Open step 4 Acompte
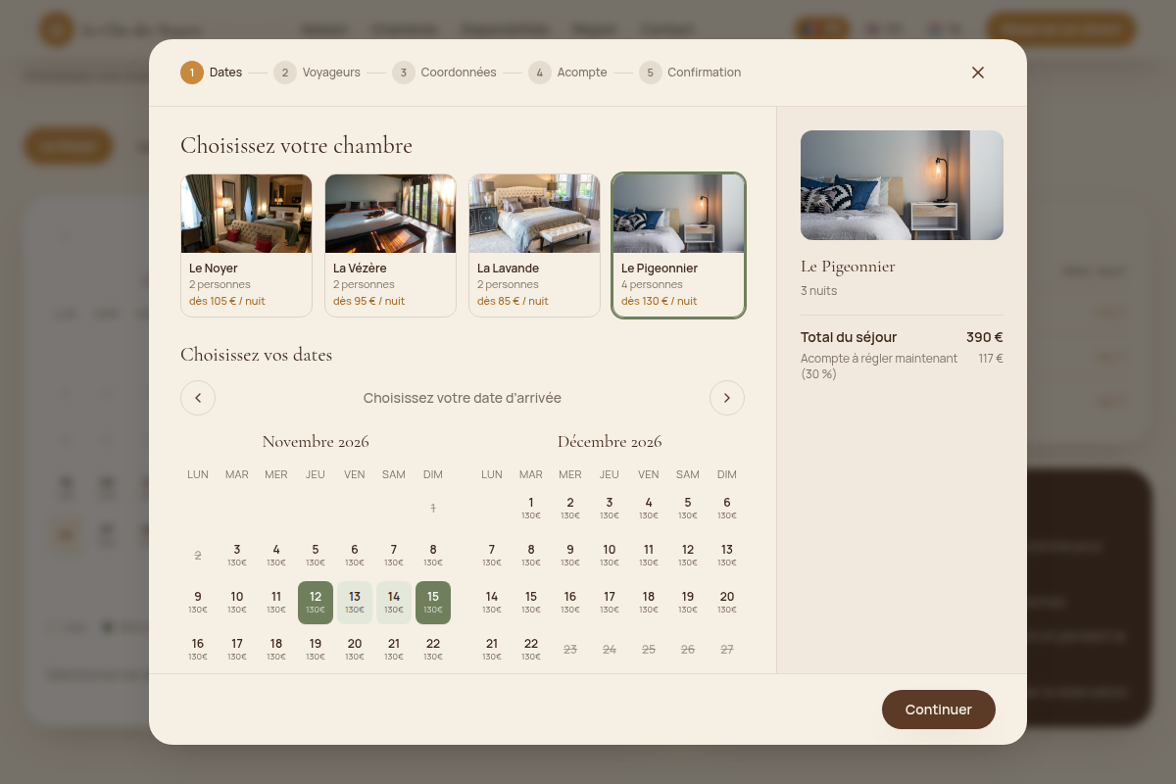The image size is (1176, 784). (568, 73)
